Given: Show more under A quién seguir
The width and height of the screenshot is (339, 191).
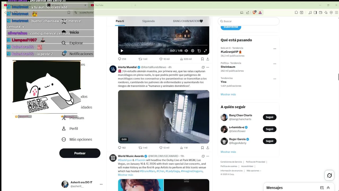Looking at the screenshot, I should [228, 152].
